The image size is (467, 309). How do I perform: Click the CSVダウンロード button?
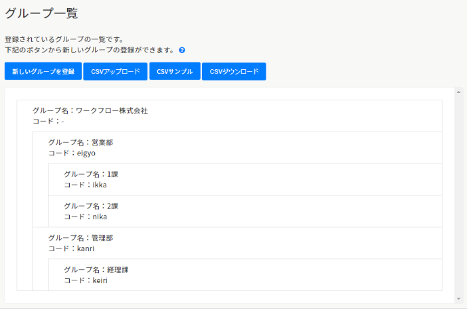234,72
